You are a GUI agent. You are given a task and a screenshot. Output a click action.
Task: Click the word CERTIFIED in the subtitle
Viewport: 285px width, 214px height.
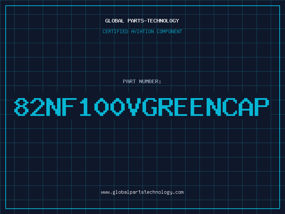(115, 31)
